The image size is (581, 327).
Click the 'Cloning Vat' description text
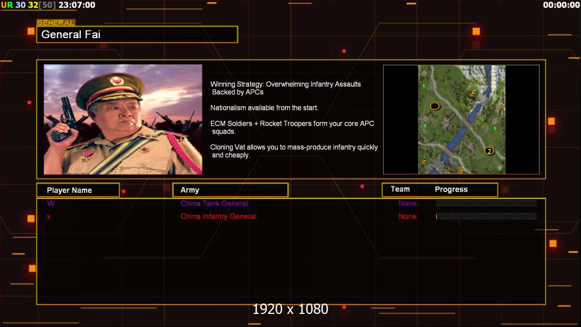point(294,151)
